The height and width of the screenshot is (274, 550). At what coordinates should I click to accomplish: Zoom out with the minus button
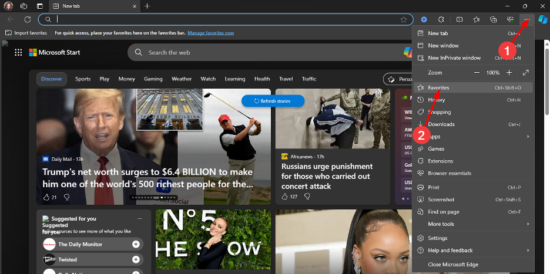[477, 73]
